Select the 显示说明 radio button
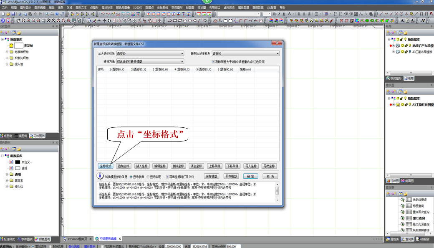Screen dimensions: 434x248 point(148,177)
